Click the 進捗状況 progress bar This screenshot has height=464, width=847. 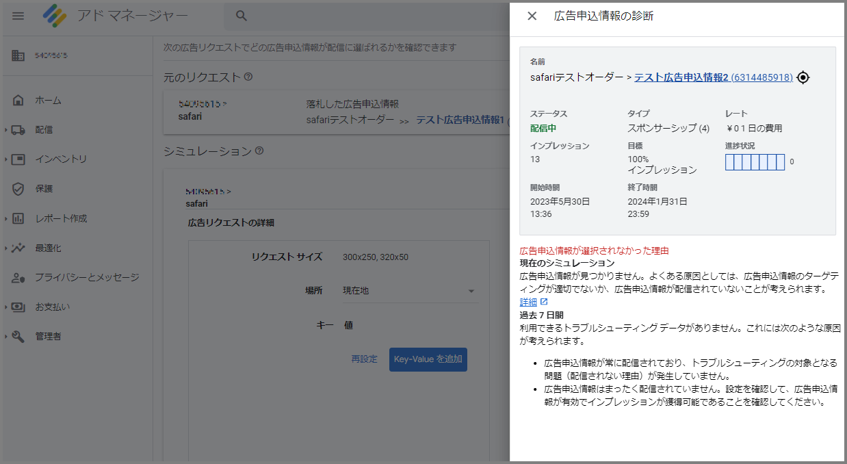point(755,162)
